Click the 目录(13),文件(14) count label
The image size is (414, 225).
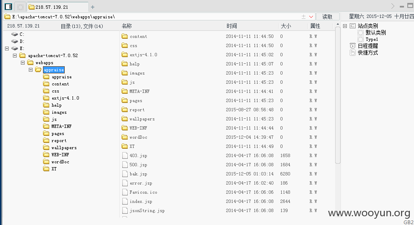pos(82,26)
